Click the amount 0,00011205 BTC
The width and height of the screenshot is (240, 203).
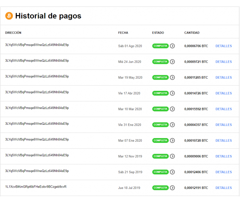[x=196, y=78]
